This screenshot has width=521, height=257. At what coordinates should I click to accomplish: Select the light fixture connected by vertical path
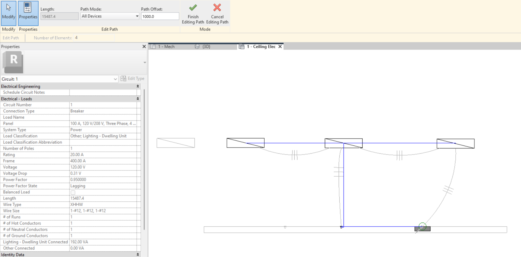[343, 143]
